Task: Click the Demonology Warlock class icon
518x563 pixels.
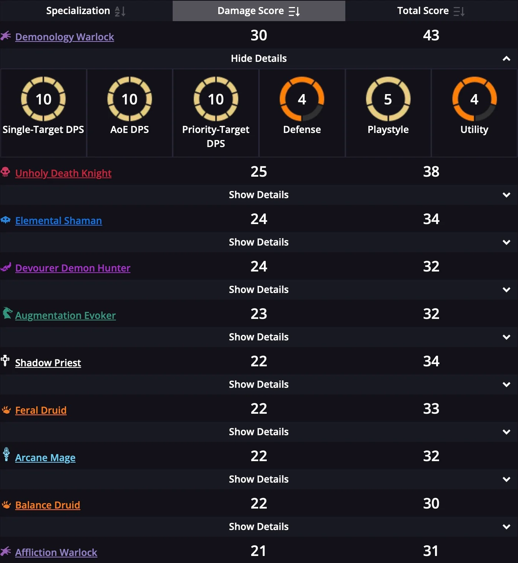Action: click(x=6, y=36)
